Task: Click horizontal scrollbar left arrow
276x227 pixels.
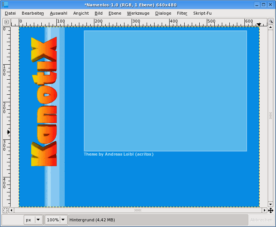Action: [x=11, y=210]
